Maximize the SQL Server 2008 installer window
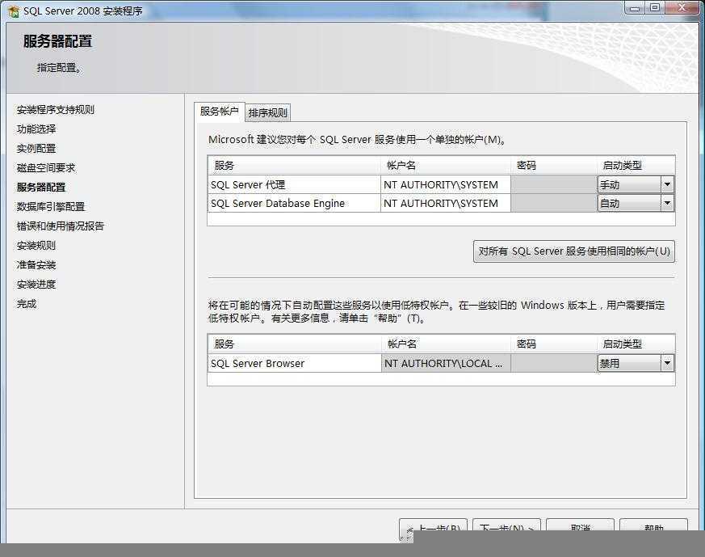The width and height of the screenshot is (705, 557). [x=655, y=7]
